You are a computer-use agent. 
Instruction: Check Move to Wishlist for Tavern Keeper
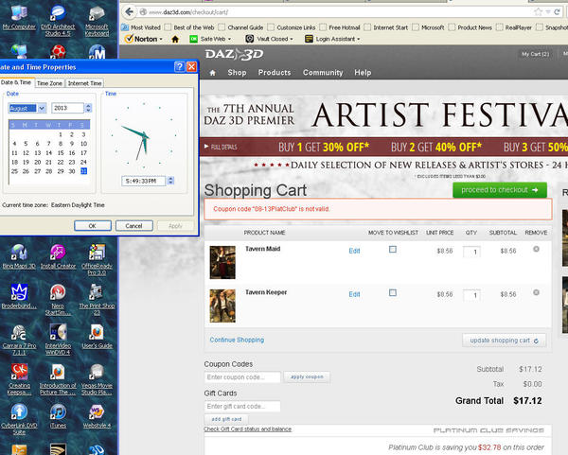tap(393, 292)
